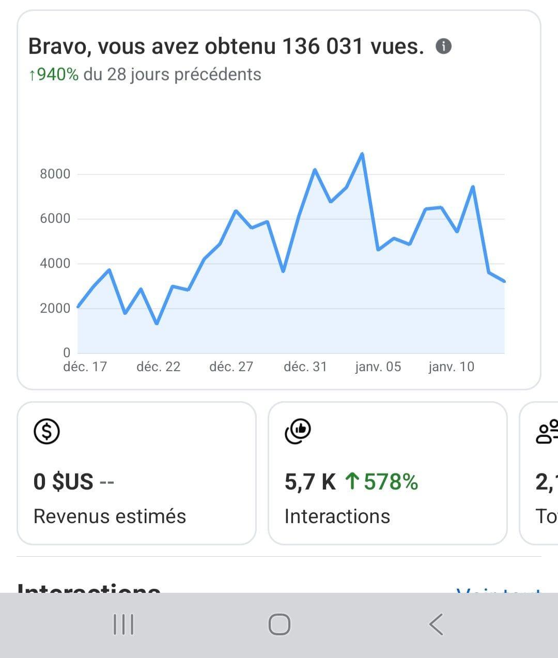Tap the 136 031 vues headline
Viewport: 558px width, 658px height.
tap(226, 47)
